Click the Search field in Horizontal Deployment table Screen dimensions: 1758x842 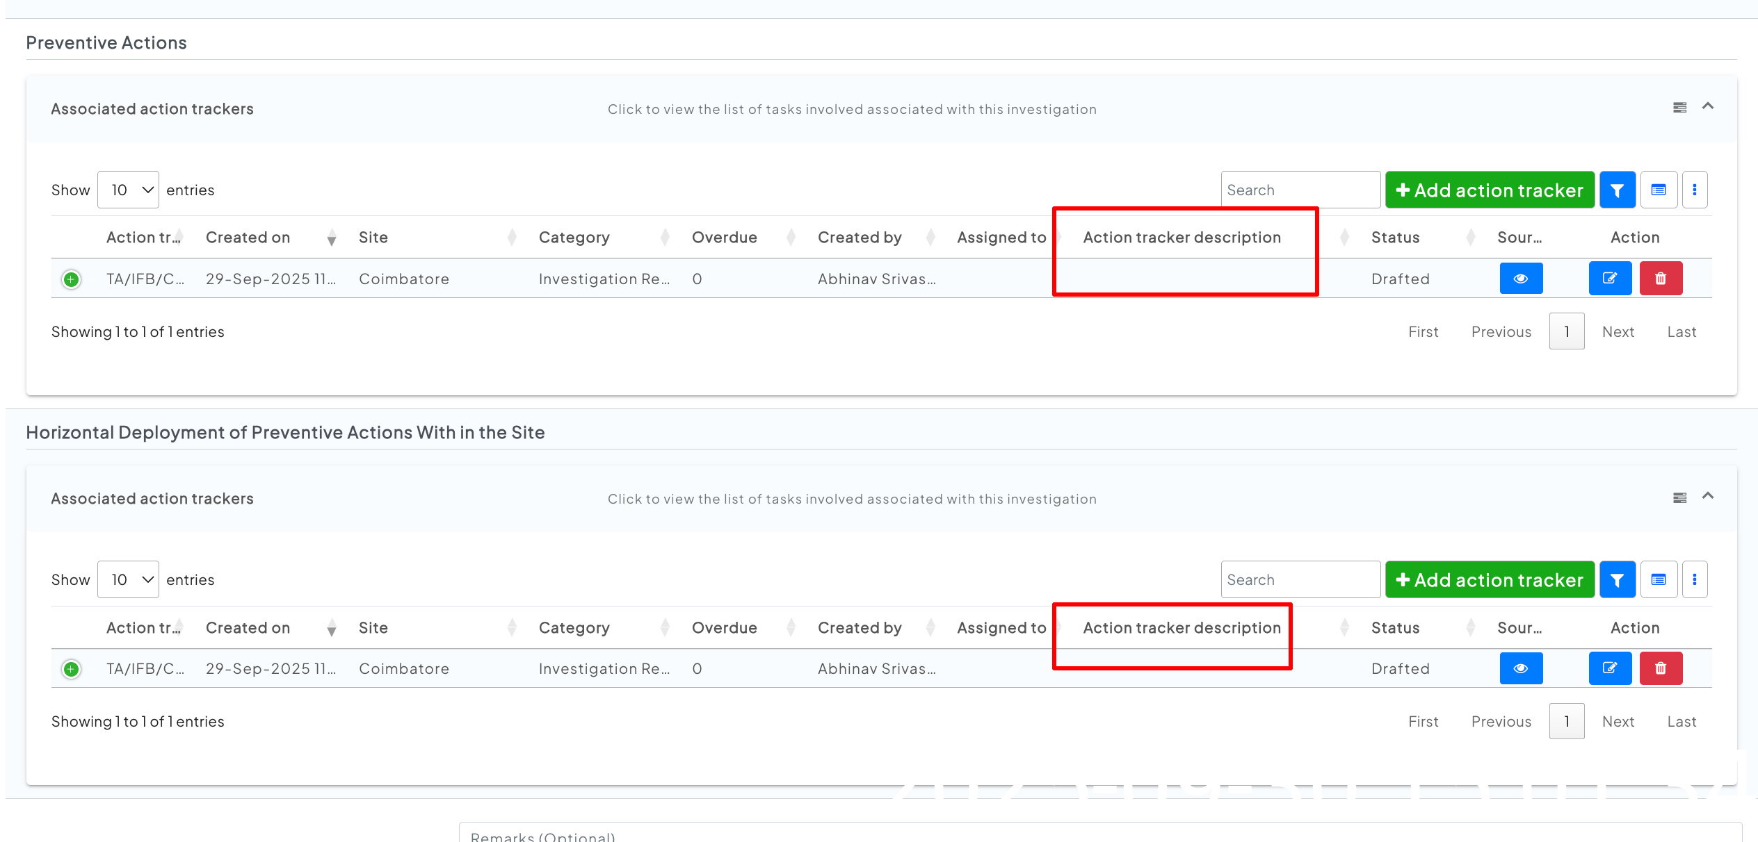click(1300, 579)
